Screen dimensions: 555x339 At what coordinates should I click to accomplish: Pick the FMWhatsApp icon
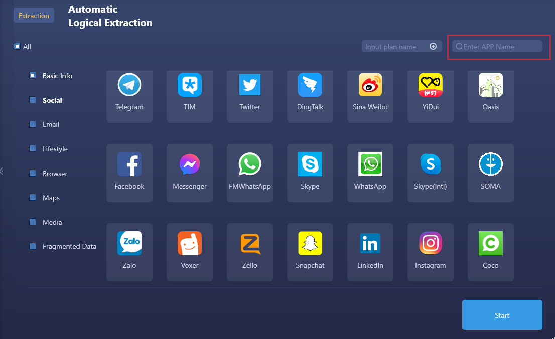point(250,164)
